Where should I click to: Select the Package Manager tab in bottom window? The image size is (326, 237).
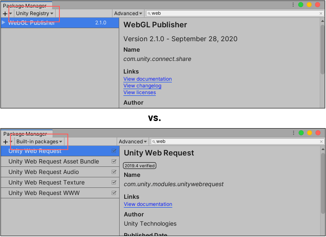click(27, 134)
